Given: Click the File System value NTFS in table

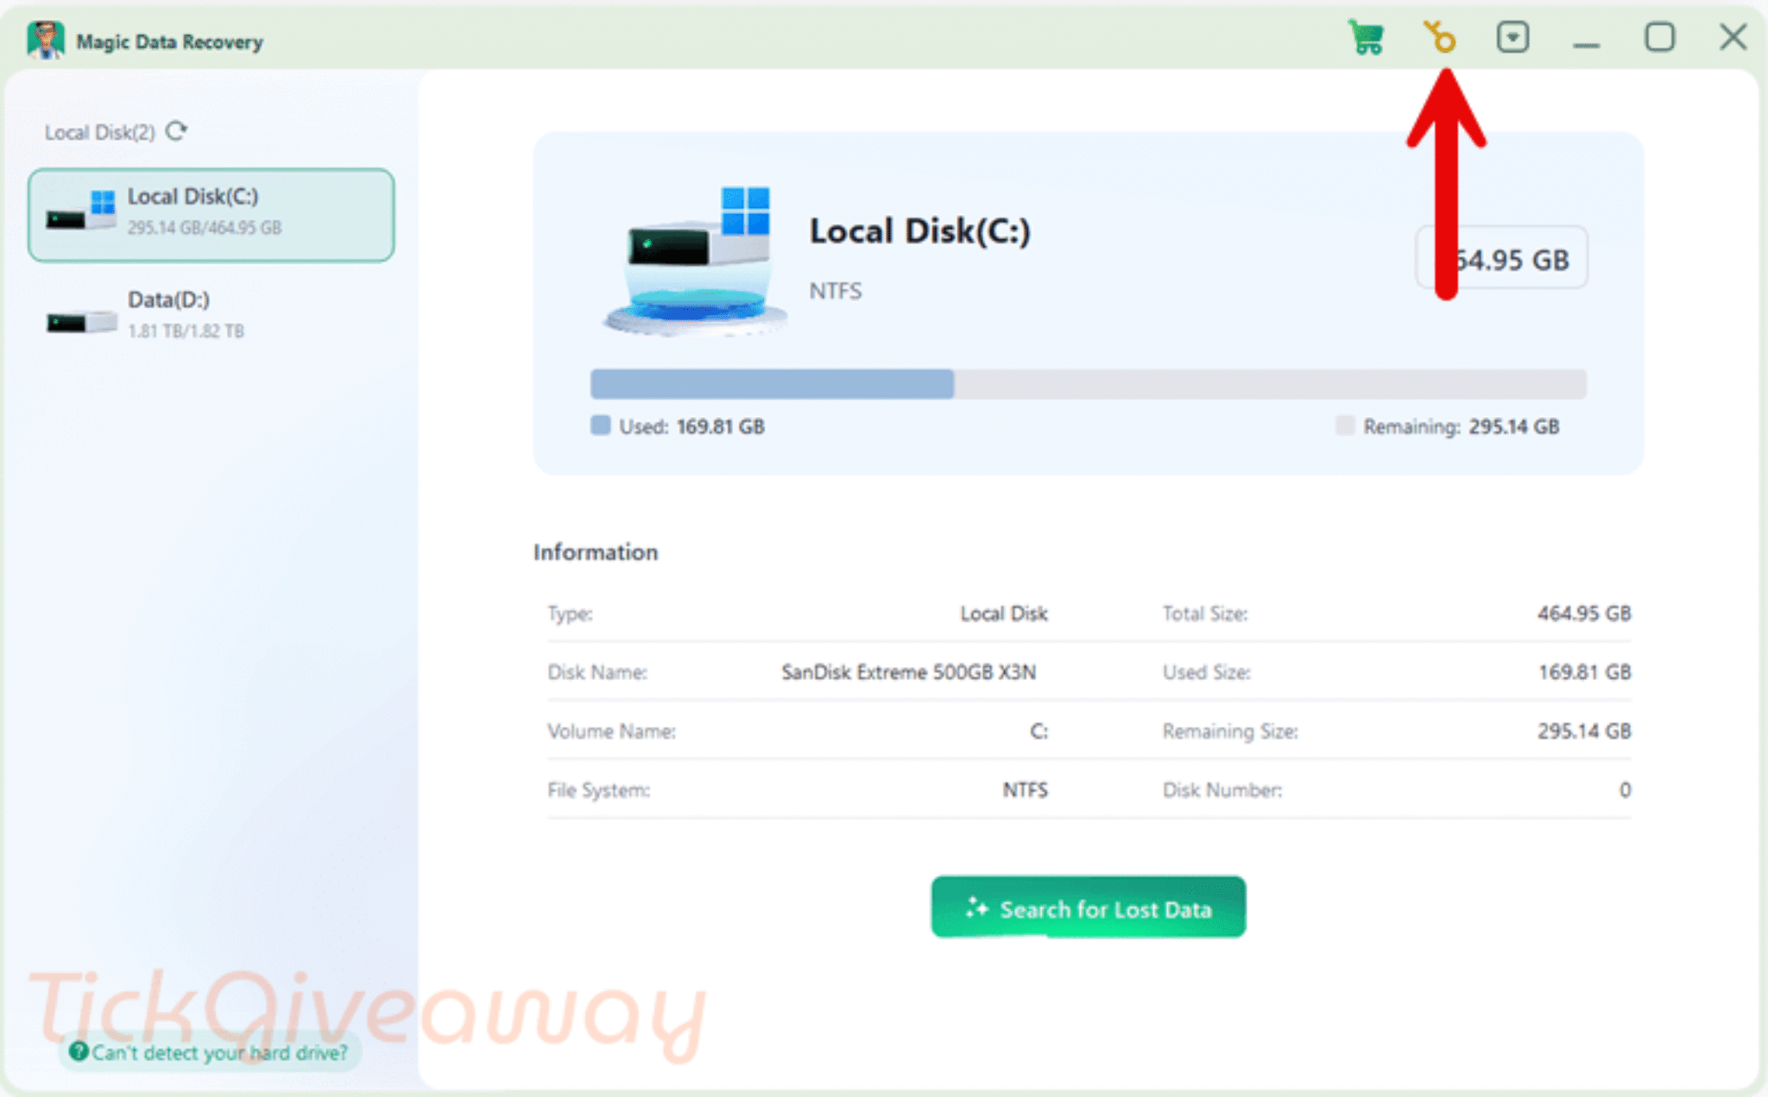Looking at the screenshot, I should tap(1025, 790).
